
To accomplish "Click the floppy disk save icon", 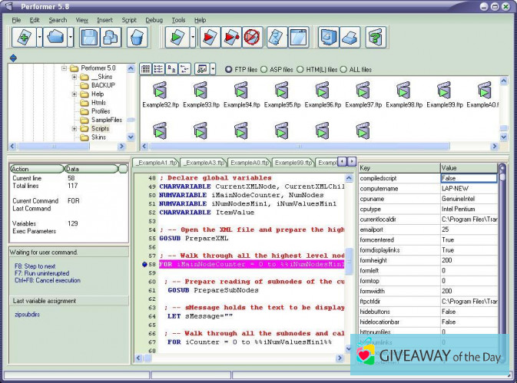I will tap(89, 37).
